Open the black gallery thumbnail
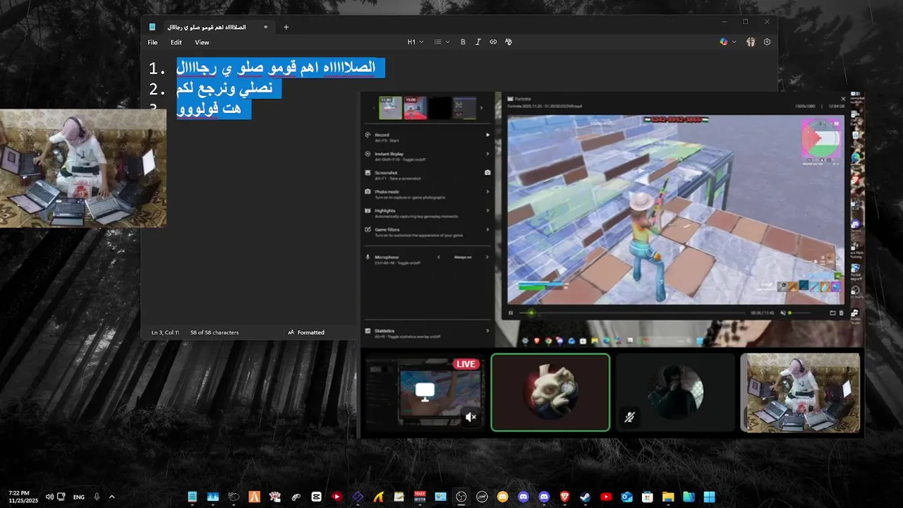Screen dimensions: 903x508 [440, 108]
